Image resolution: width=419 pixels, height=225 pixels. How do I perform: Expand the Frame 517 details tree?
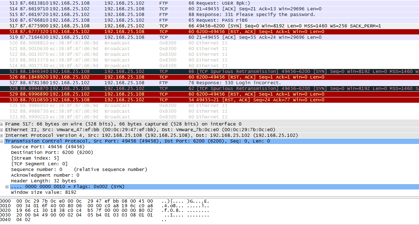pyautogui.click(x=2, y=124)
